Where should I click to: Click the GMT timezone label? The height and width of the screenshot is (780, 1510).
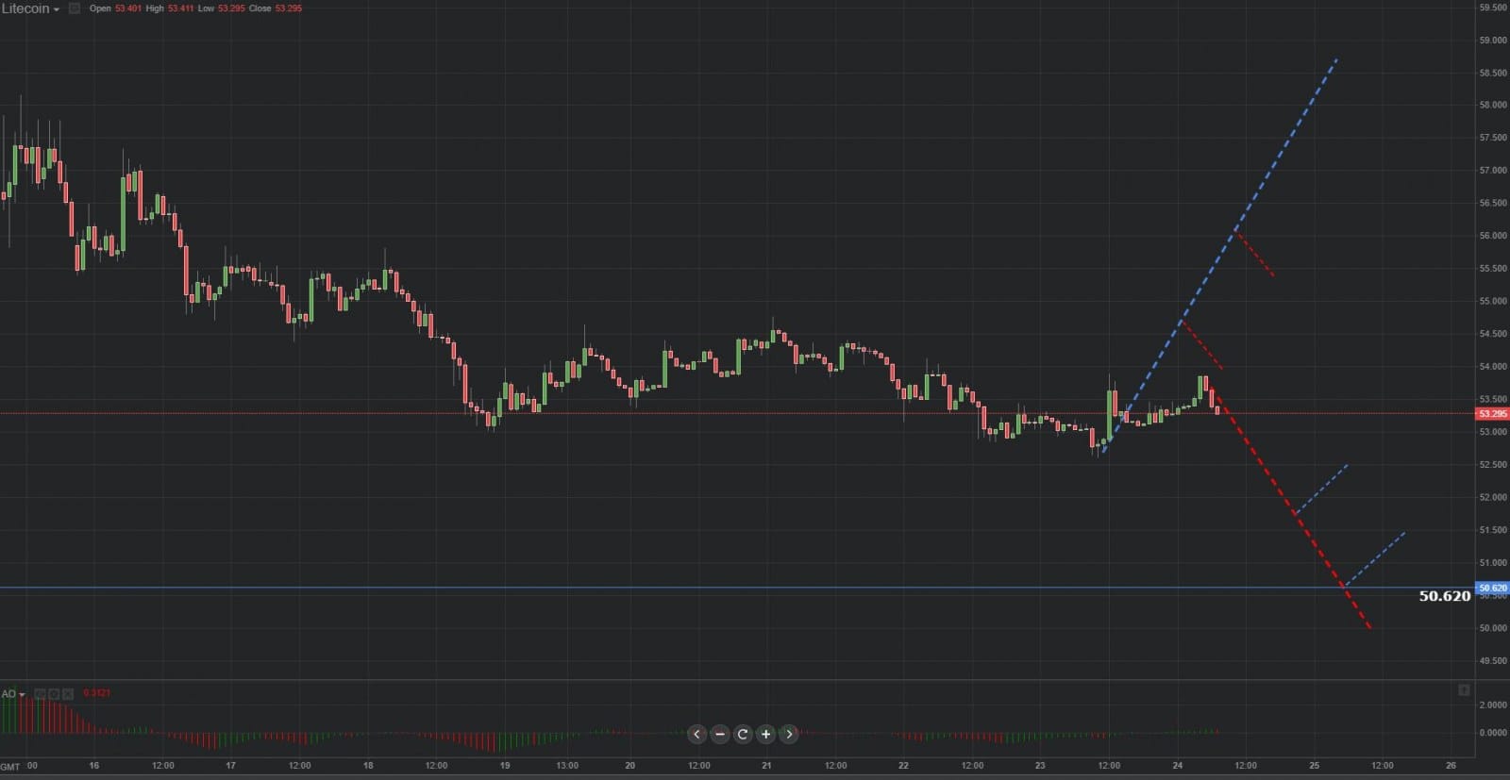click(x=10, y=767)
